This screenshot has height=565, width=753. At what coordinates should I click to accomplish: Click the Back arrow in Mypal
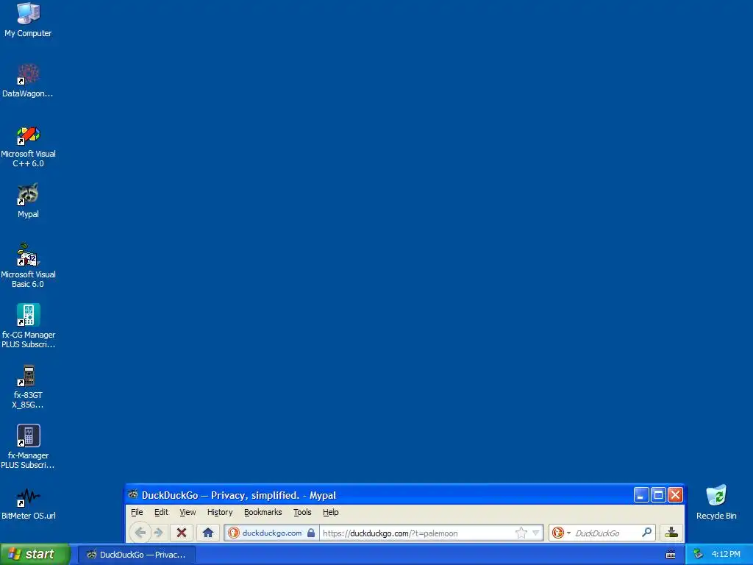pyautogui.click(x=140, y=533)
